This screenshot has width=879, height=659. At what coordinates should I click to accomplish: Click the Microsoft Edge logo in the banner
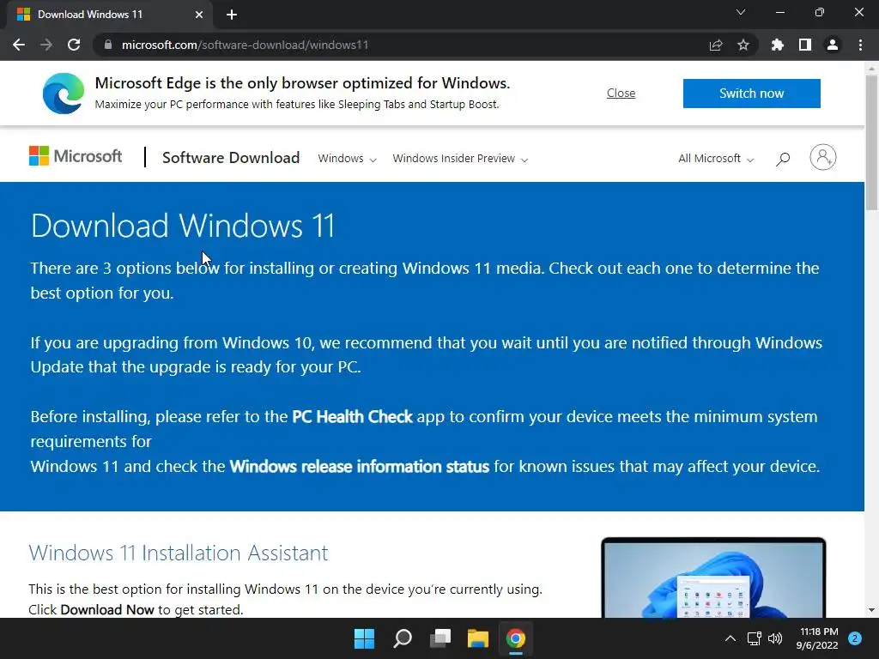point(64,93)
